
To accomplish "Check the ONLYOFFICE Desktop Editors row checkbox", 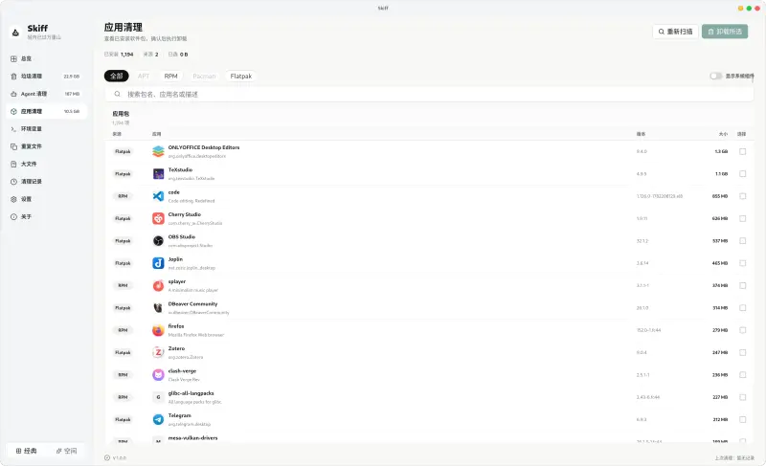I will pyautogui.click(x=743, y=151).
